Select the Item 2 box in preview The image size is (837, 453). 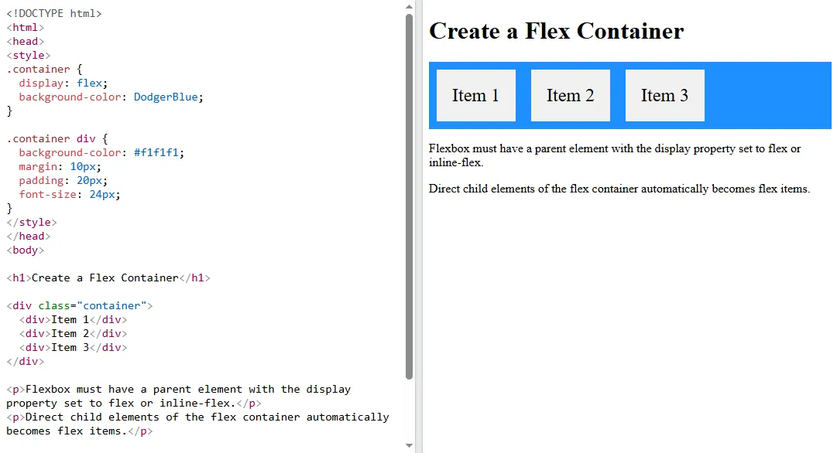570,96
